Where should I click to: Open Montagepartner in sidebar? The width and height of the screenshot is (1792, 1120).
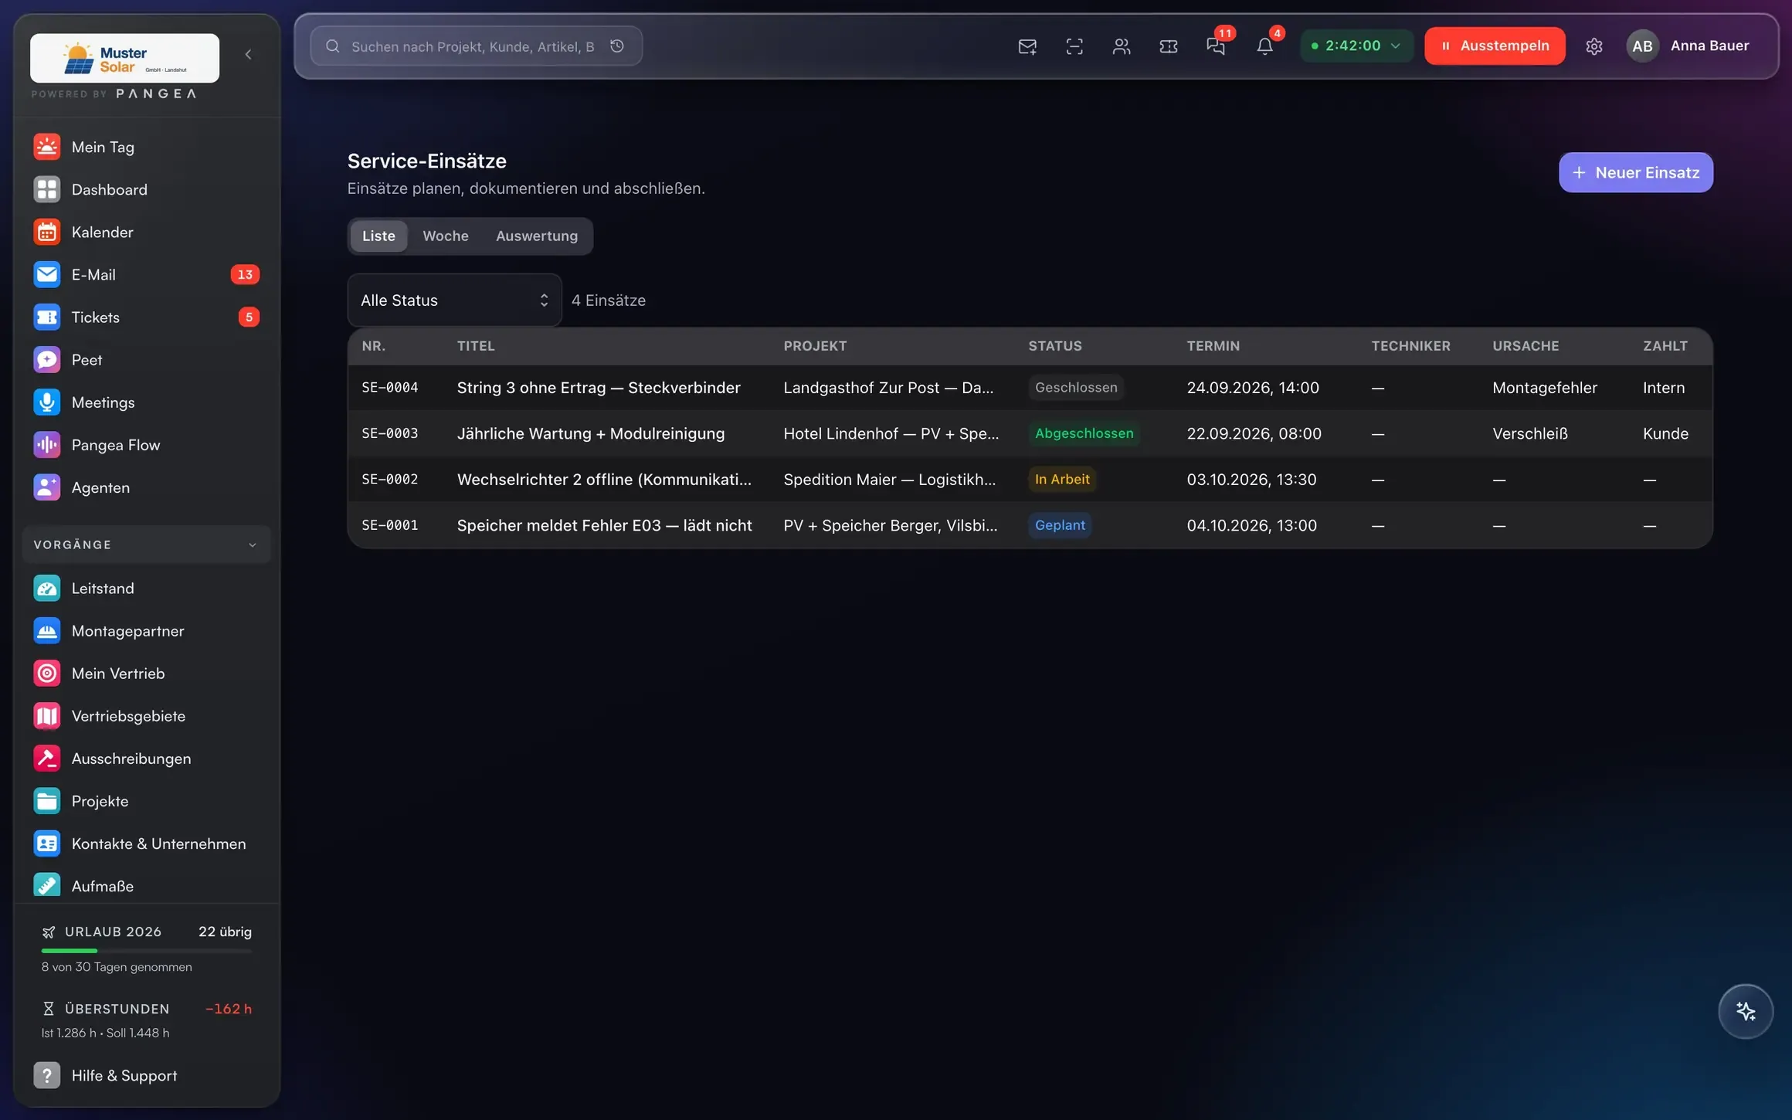pyautogui.click(x=147, y=630)
